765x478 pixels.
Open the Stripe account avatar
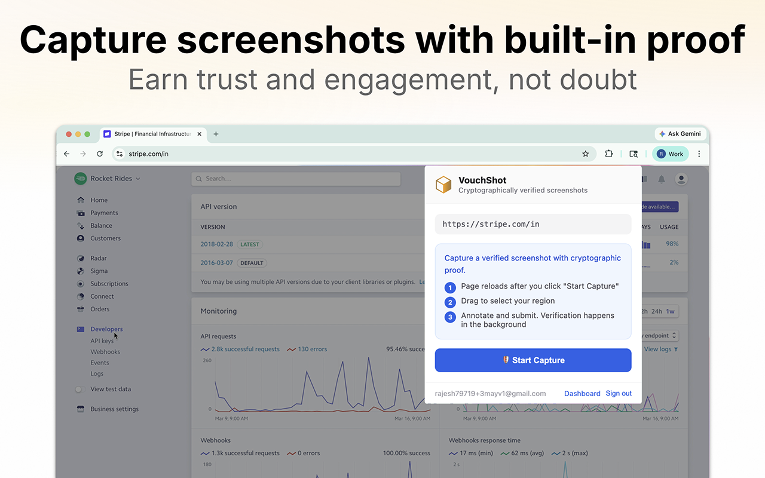click(681, 179)
